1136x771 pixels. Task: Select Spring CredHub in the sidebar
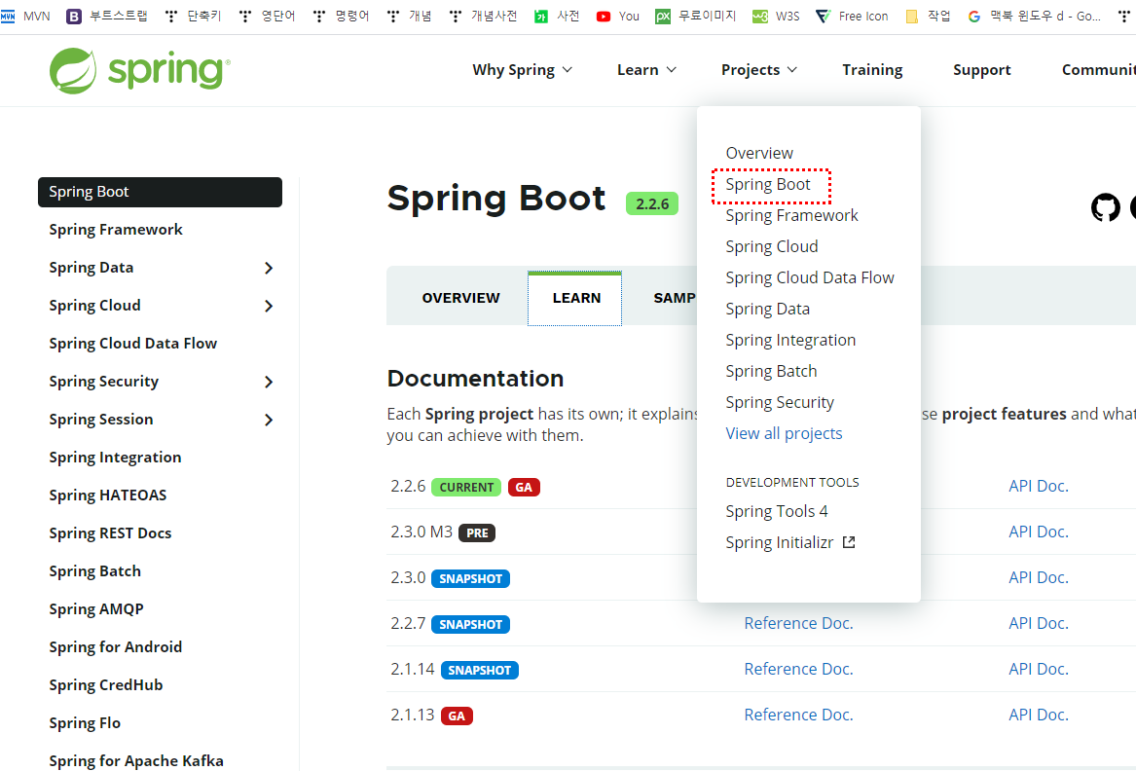(106, 684)
